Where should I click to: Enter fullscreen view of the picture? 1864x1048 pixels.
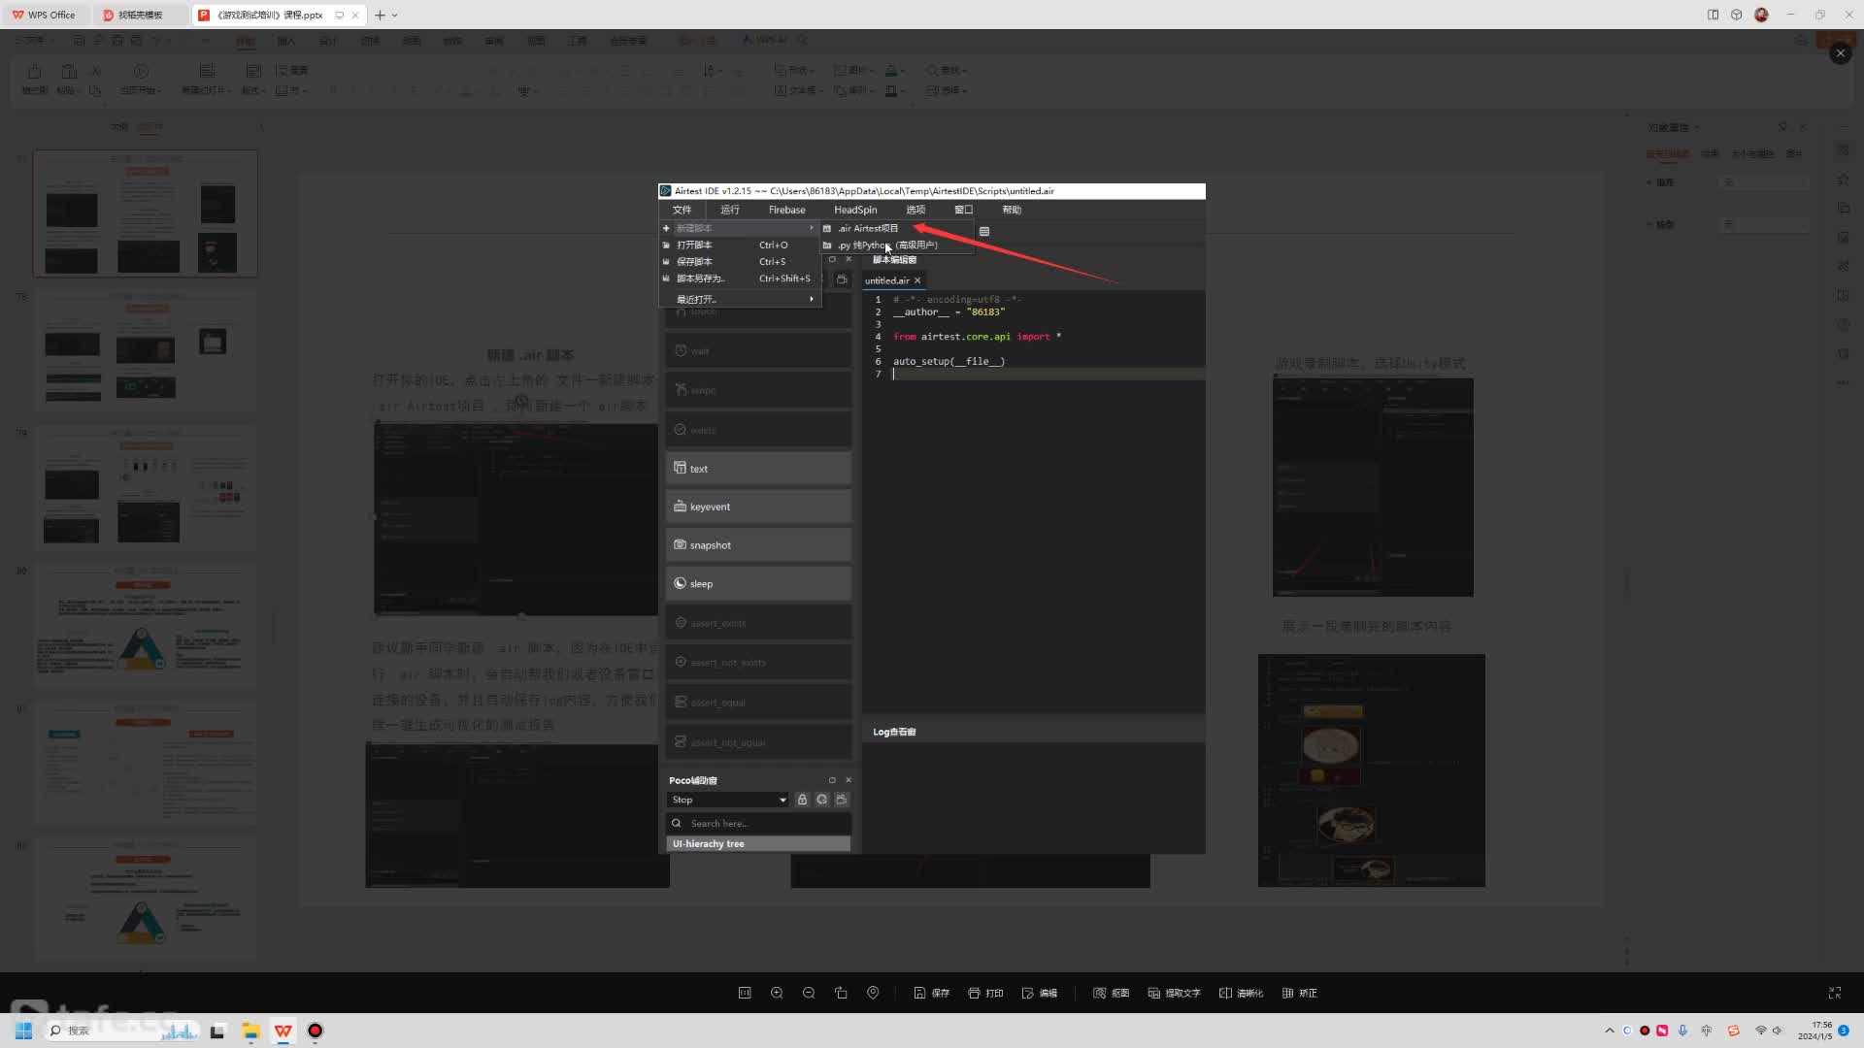click(1835, 993)
